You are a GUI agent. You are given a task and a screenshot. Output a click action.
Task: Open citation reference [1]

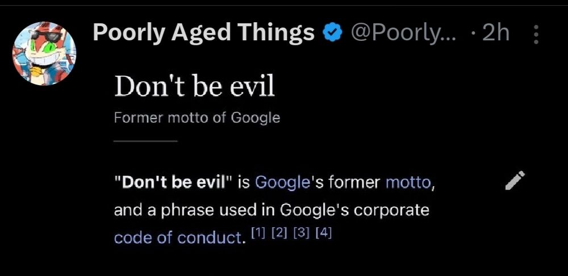click(x=257, y=233)
